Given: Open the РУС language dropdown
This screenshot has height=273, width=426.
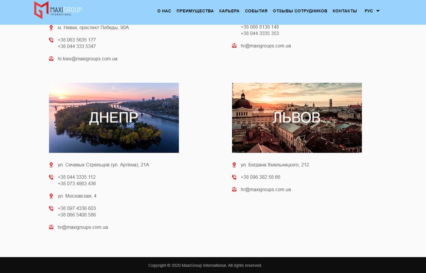Looking at the screenshot, I should [372, 11].
